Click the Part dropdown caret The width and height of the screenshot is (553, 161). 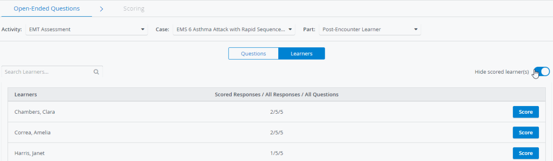(x=416, y=29)
